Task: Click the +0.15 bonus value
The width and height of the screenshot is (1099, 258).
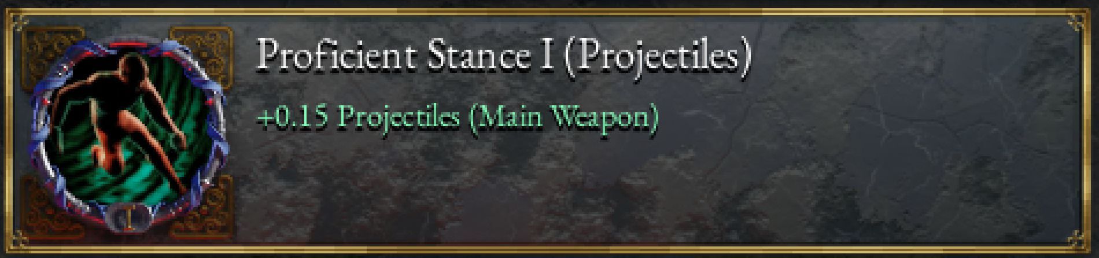Action: pos(293,117)
